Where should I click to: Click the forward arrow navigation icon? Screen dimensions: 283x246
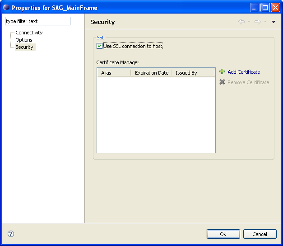pos(258,22)
